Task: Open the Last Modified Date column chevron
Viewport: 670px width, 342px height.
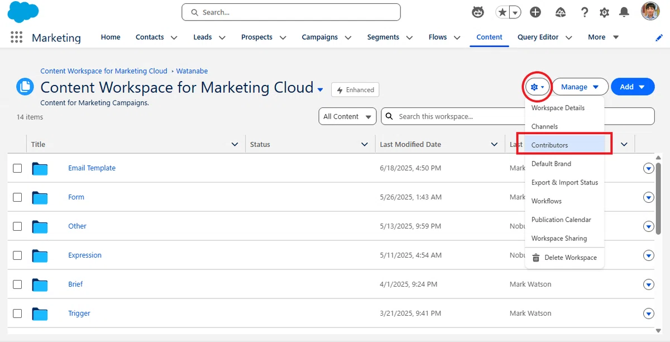Action: coord(494,144)
